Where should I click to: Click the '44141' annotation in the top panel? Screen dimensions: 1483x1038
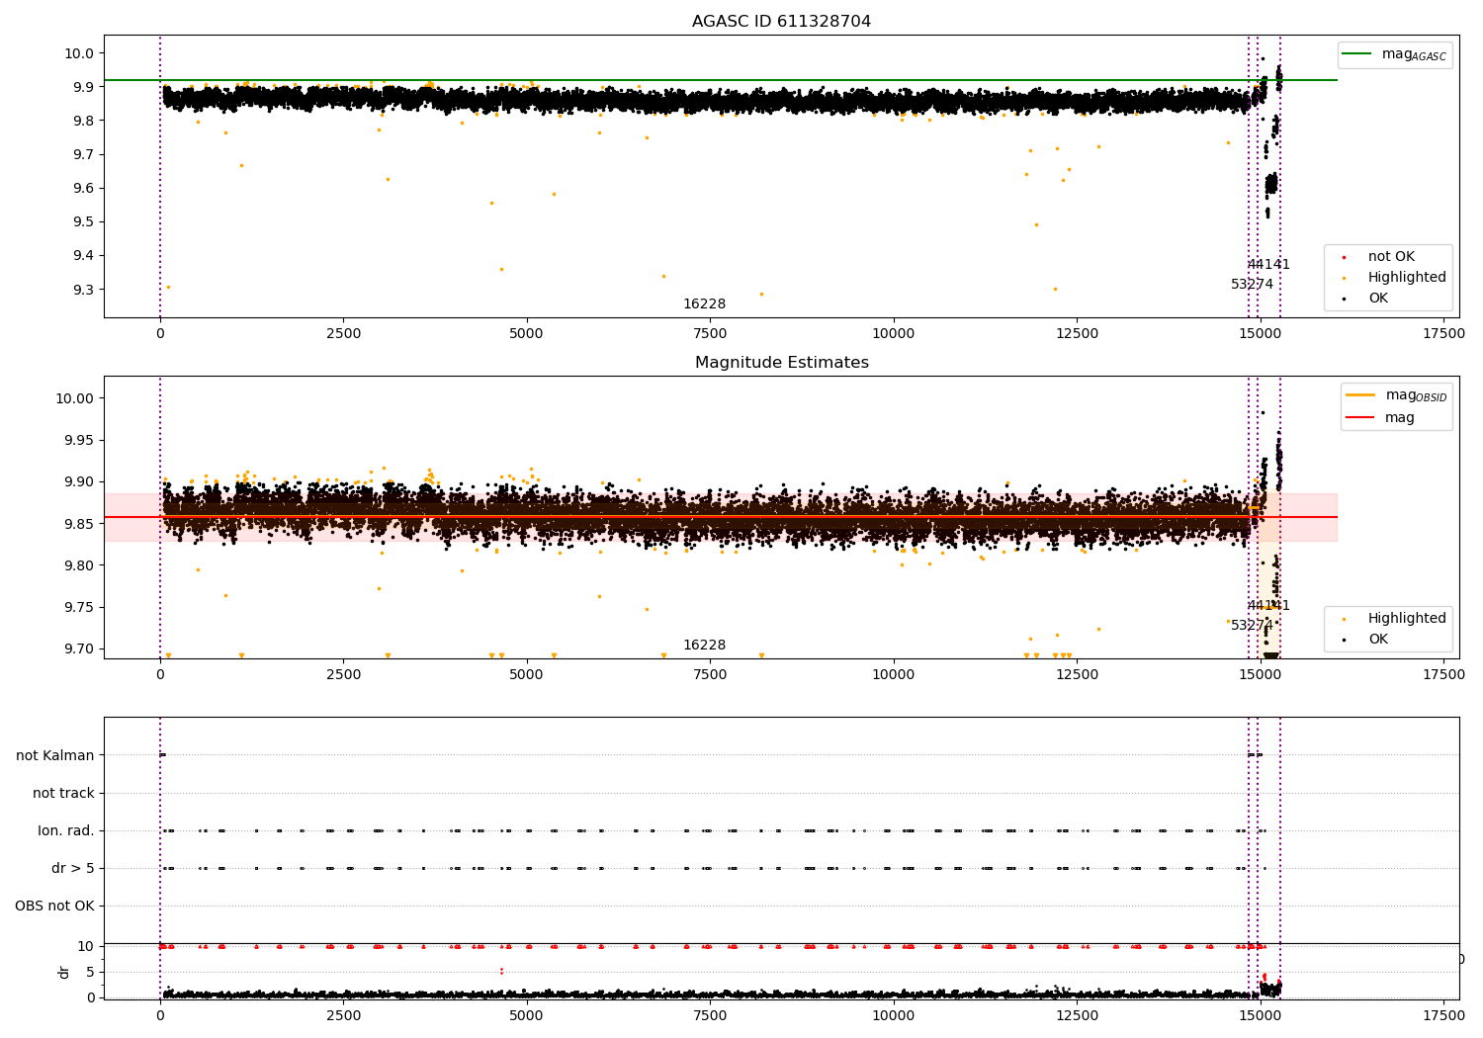click(x=1268, y=265)
